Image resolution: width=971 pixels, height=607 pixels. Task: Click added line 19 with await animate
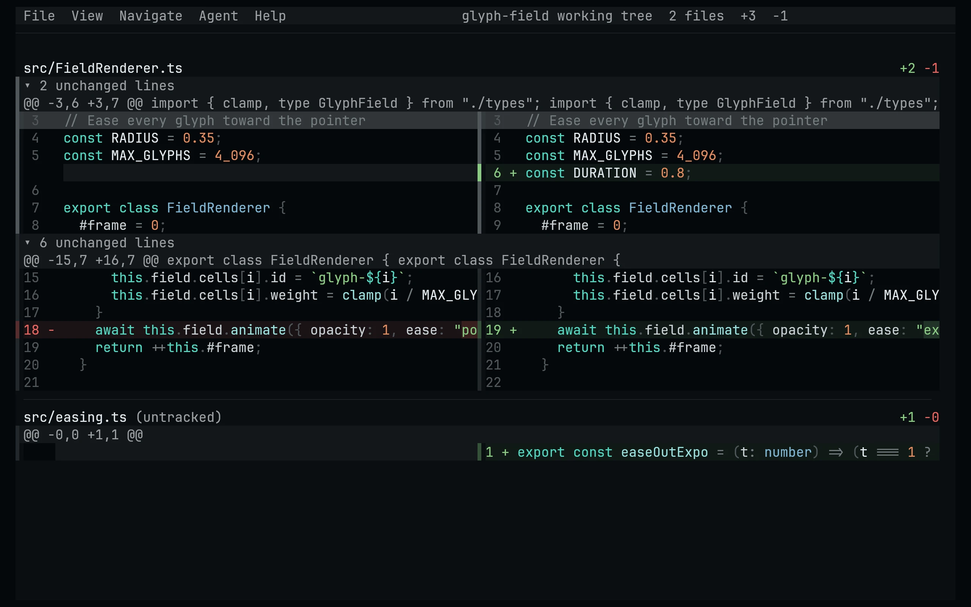[x=712, y=330]
